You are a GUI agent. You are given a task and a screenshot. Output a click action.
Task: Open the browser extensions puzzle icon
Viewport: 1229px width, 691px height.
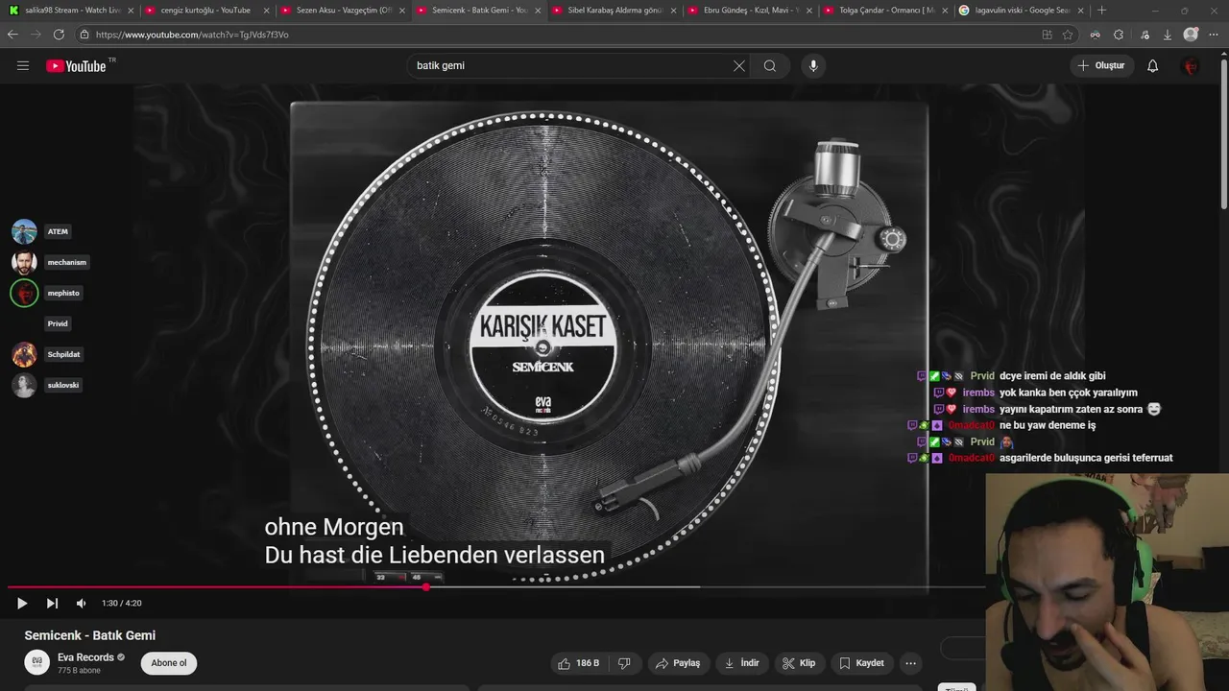(x=1119, y=35)
